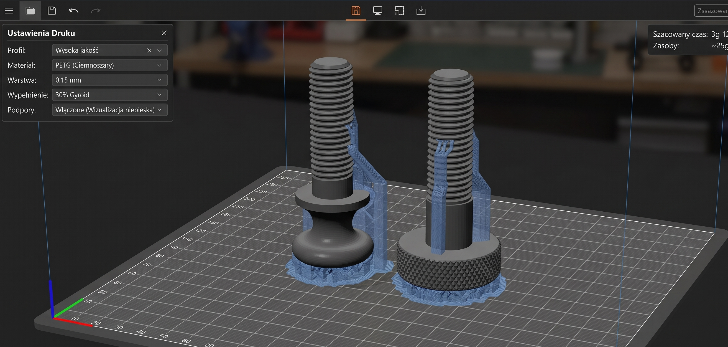Screen dimensions: 728x347
Task: Open the selection-frame view tab
Action: [x=399, y=11]
